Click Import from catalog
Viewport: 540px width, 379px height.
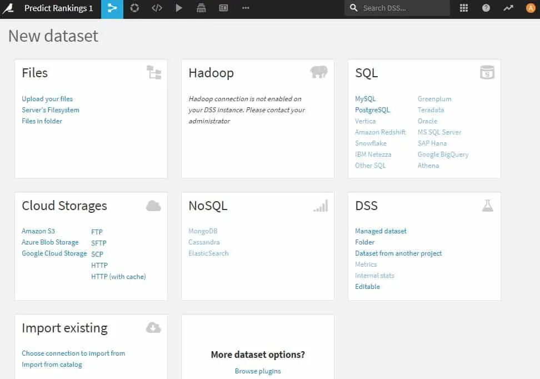pyautogui.click(x=52, y=365)
